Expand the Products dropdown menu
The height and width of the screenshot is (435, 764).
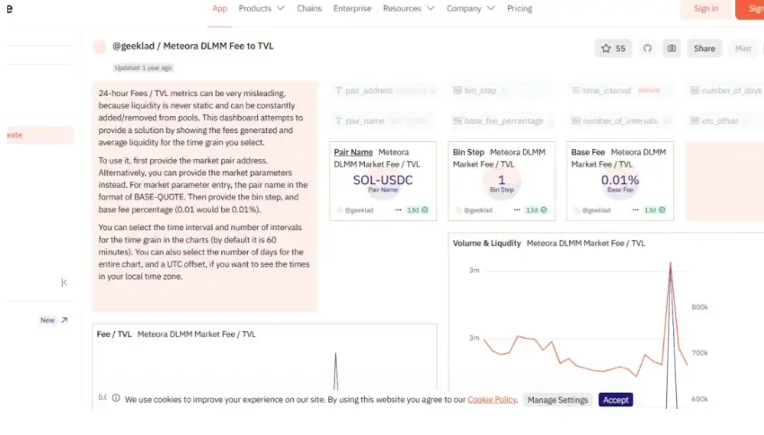click(x=262, y=9)
